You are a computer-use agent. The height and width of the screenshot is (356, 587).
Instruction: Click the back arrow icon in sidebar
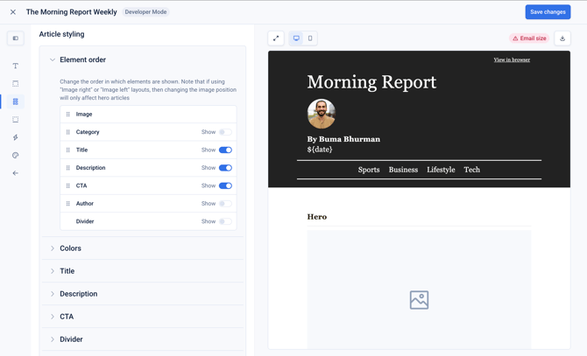coord(16,173)
